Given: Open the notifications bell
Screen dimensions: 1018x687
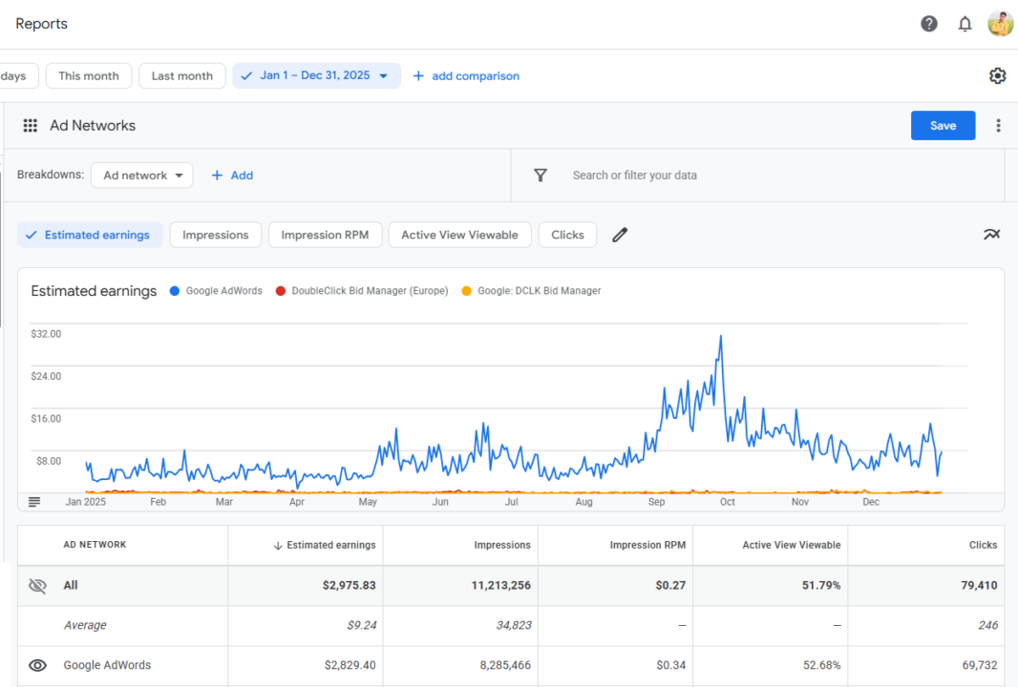Looking at the screenshot, I should [x=965, y=23].
